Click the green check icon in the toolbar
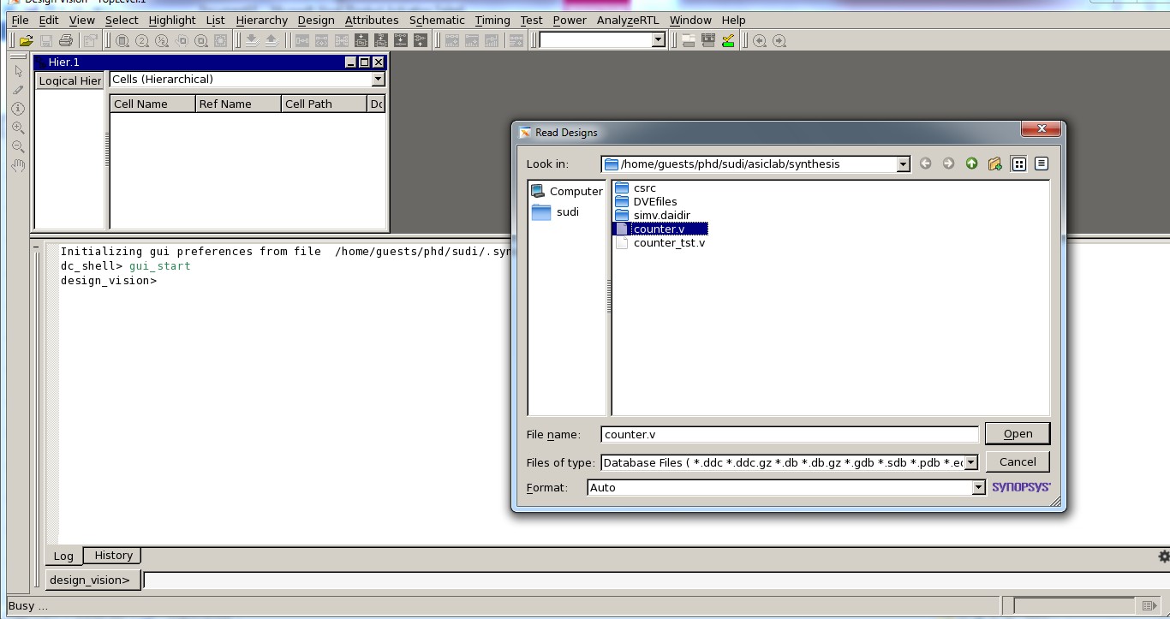The width and height of the screenshot is (1170, 619). (x=728, y=40)
